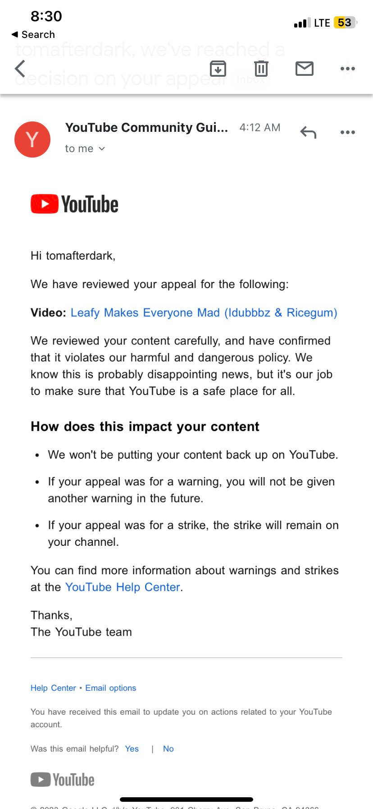Tap the red YouTube logo in email
This screenshot has height=809, width=373.
(74, 204)
